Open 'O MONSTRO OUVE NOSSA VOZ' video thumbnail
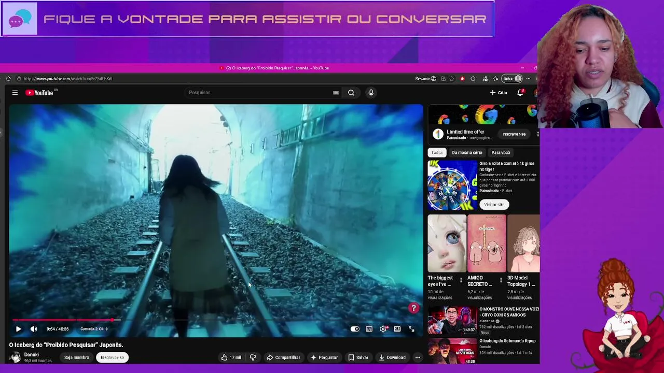The height and width of the screenshot is (373, 664). tap(452, 320)
